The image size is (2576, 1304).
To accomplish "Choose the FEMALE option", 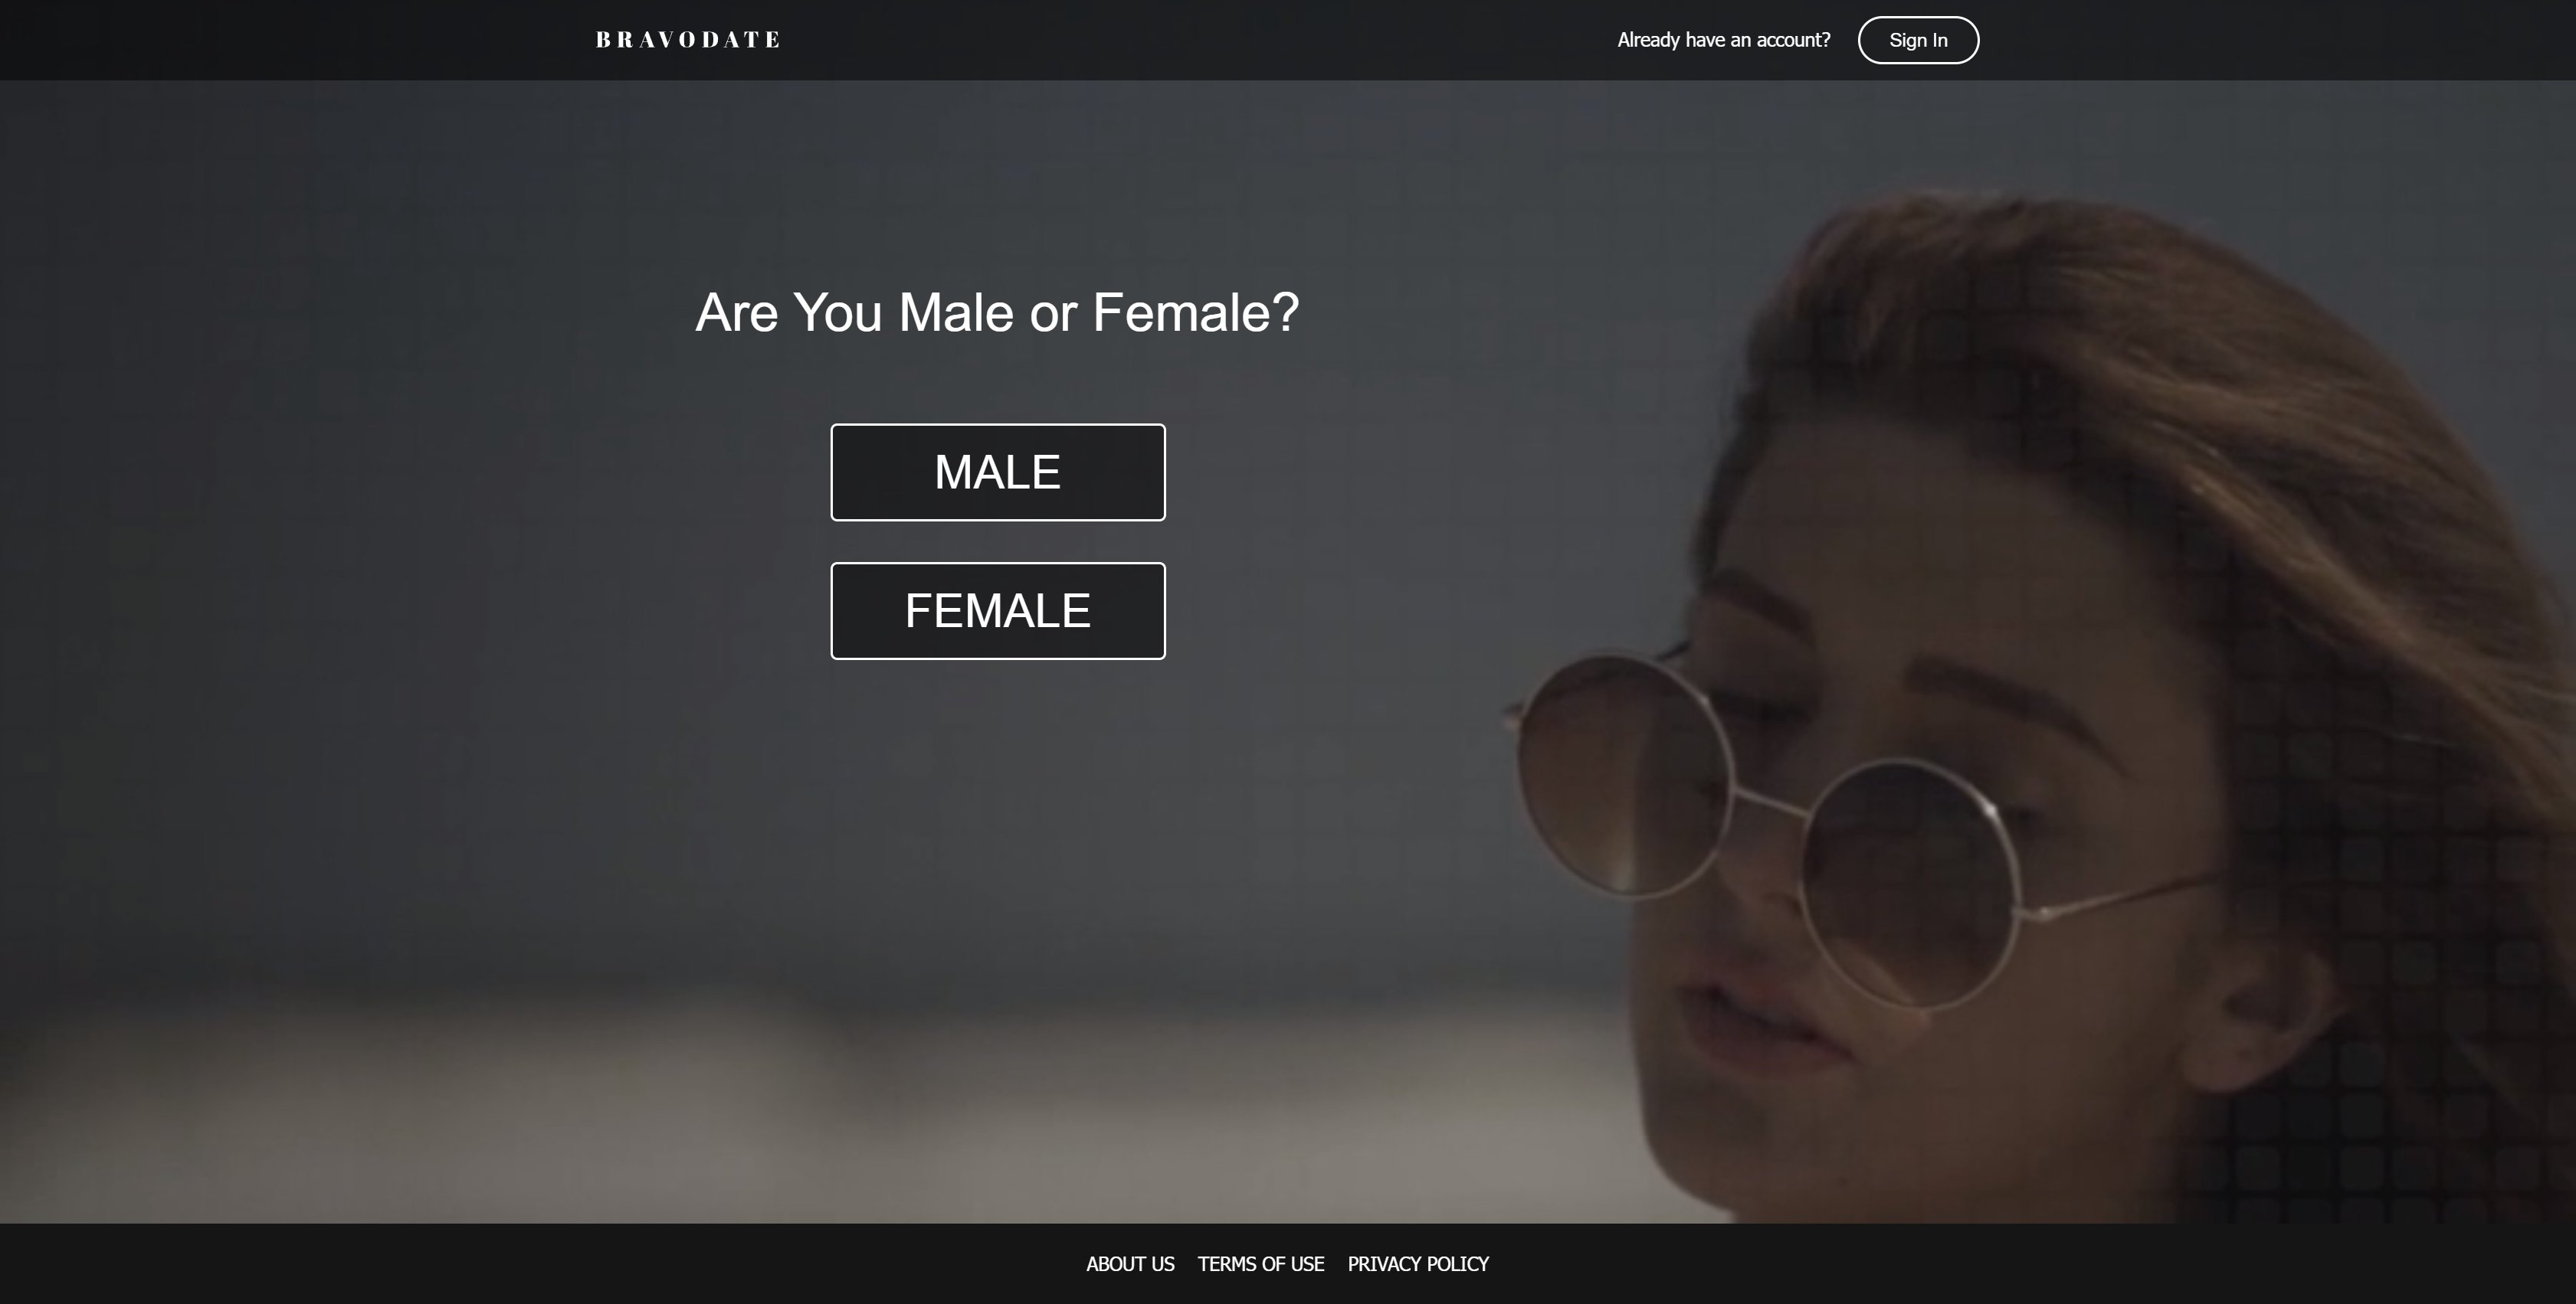I will click(x=997, y=610).
